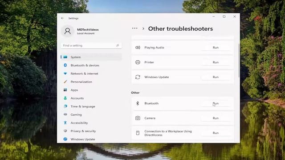Screen dimensions: 285x160
Task: Click the search magnifier icon
Action: pyautogui.click(x=118, y=45)
